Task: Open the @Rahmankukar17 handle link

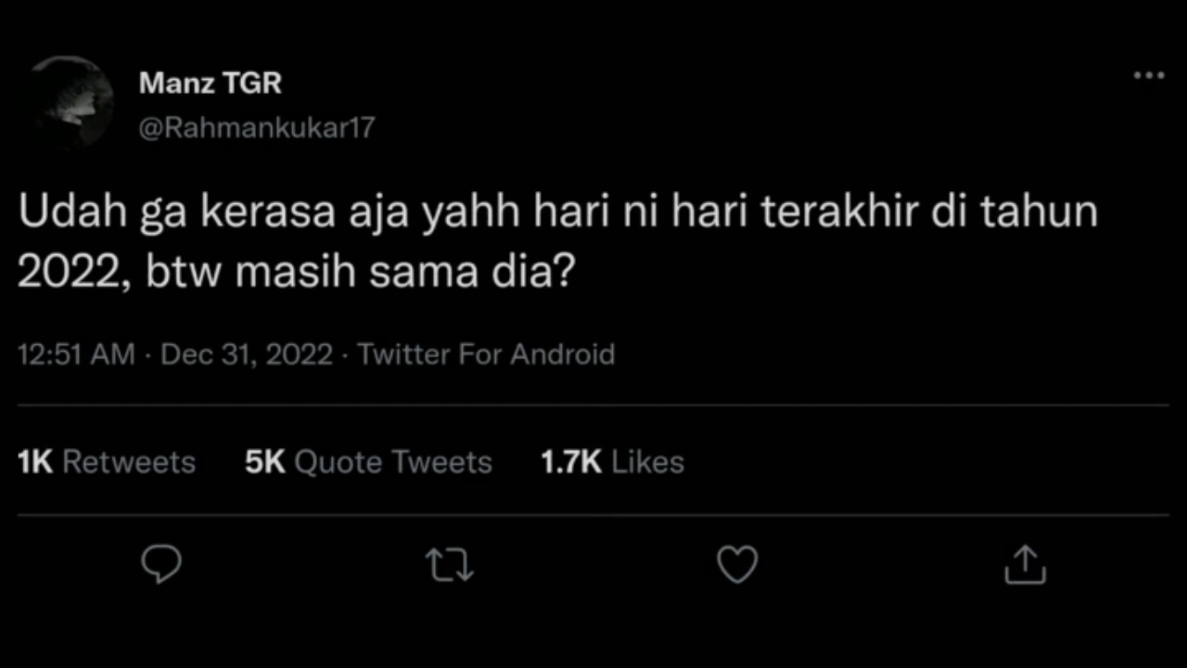Action: (x=257, y=128)
